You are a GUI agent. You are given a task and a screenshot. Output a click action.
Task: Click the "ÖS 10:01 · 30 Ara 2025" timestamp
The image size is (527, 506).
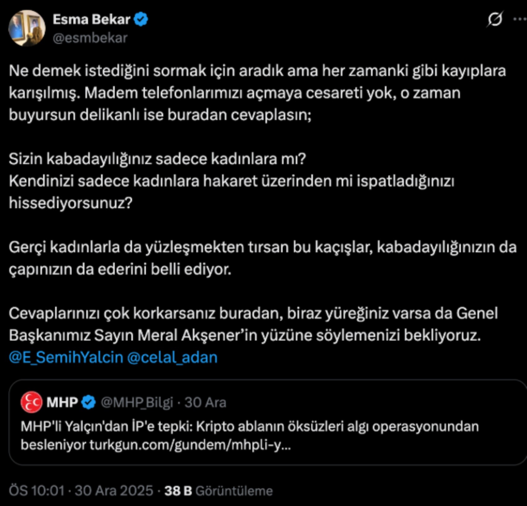coord(81,491)
